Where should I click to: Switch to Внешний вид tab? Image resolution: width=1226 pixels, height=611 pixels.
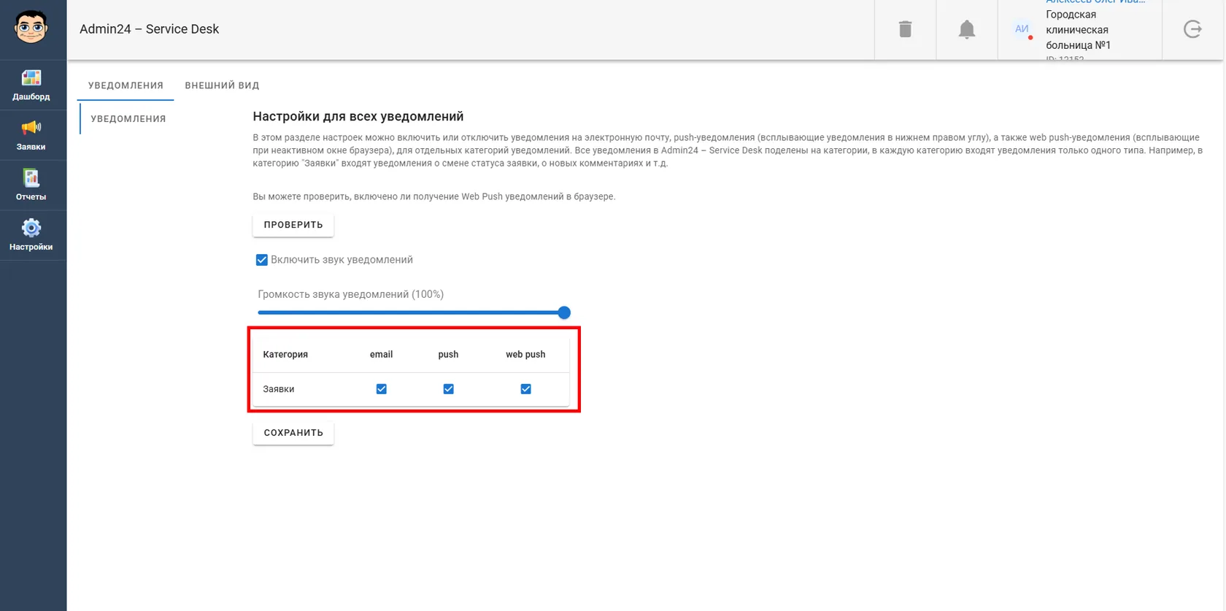pyautogui.click(x=222, y=85)
